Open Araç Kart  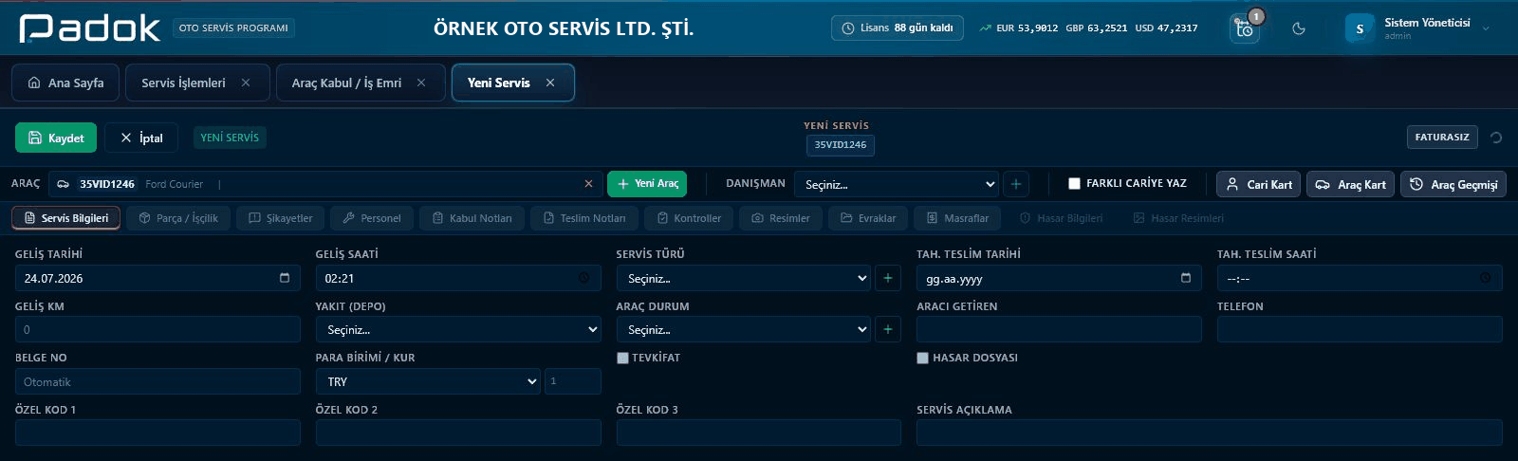1350,184
